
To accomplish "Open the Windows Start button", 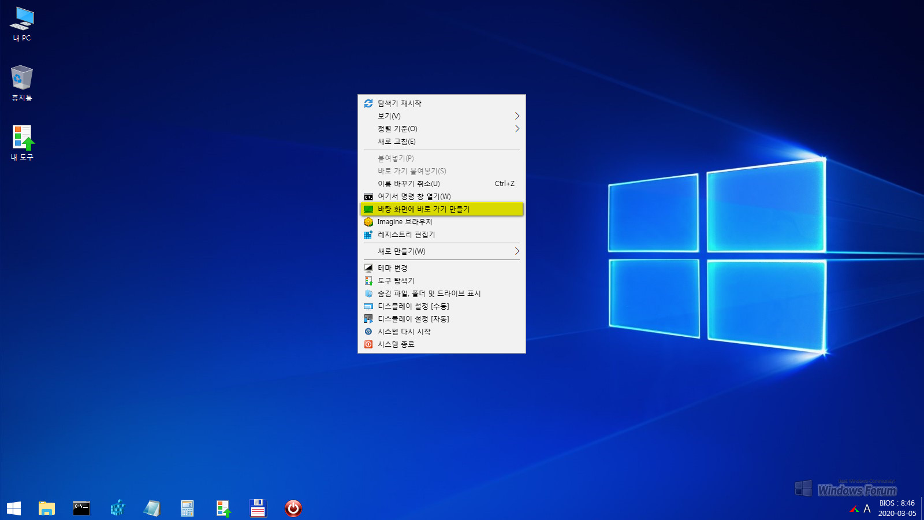I will pyautogui.click(x=14, y=508).
